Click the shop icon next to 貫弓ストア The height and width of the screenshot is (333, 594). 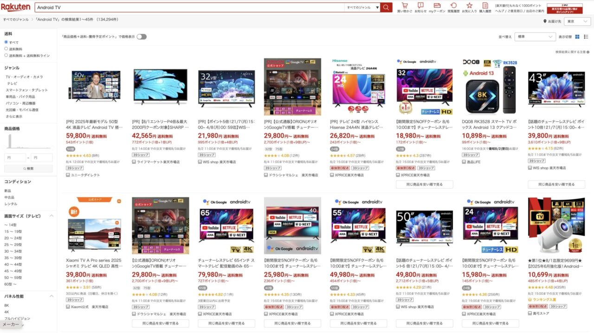[530, 313]
